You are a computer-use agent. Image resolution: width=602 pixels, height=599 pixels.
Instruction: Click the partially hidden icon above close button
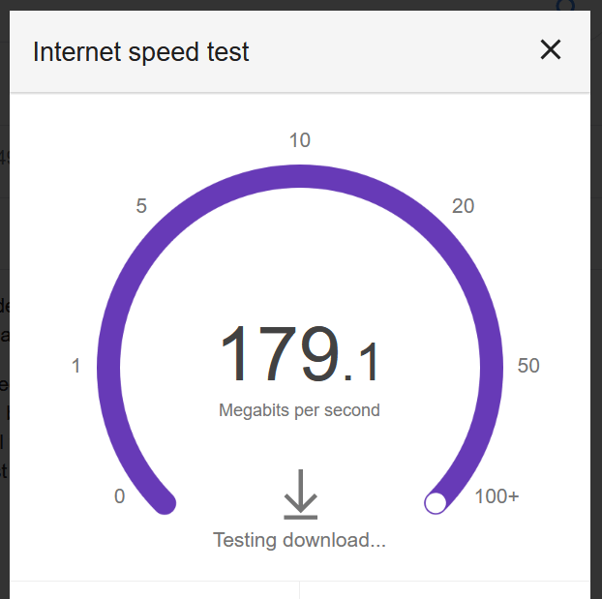[565, 5]
